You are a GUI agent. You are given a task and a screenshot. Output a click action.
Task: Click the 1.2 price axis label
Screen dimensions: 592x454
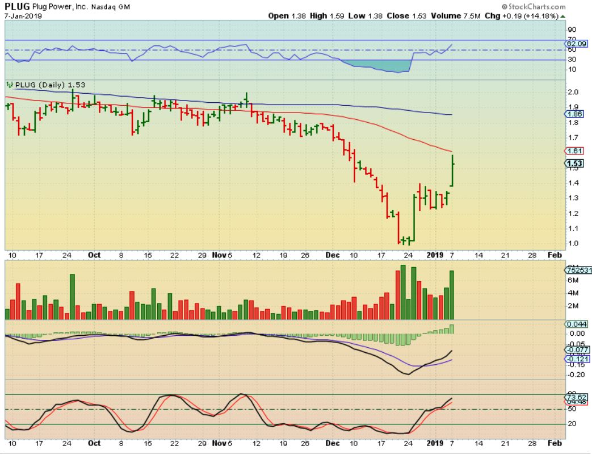point(573,213)
